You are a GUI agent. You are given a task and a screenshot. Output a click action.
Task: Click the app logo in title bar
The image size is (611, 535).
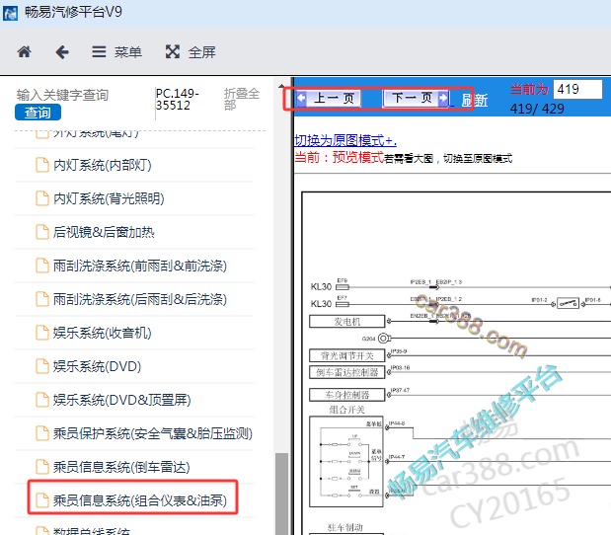click(10, 13)
